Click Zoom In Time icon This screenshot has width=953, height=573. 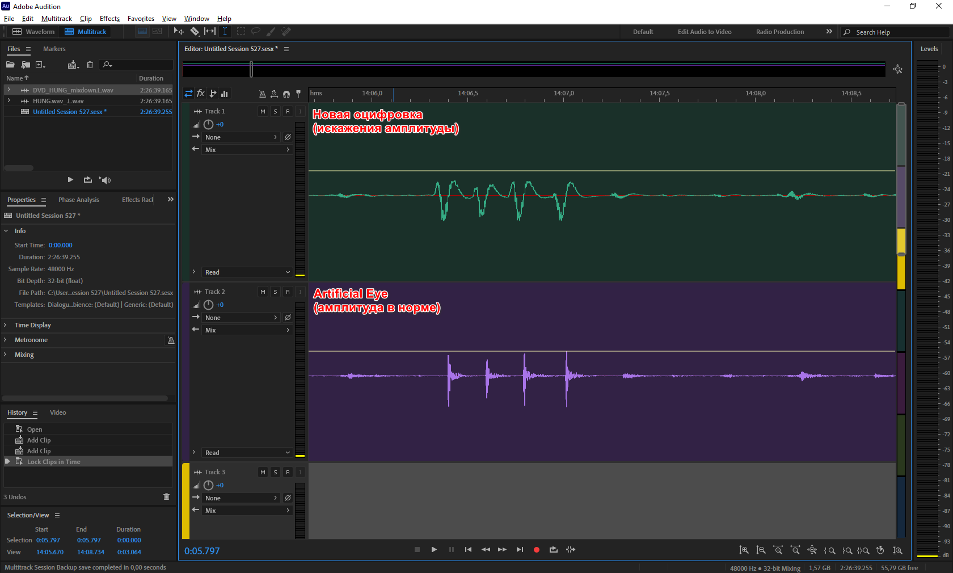[x=778, y=550]
